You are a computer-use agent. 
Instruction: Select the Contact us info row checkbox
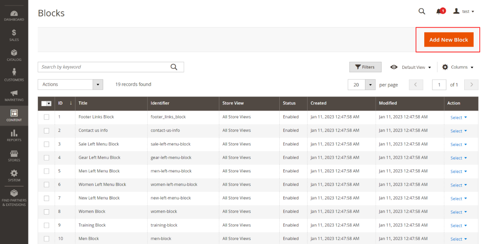46,131
